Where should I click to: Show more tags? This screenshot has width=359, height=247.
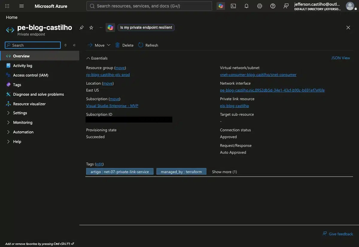[224, 172]
